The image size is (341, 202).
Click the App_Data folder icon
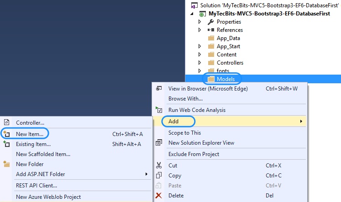(211, 38)
